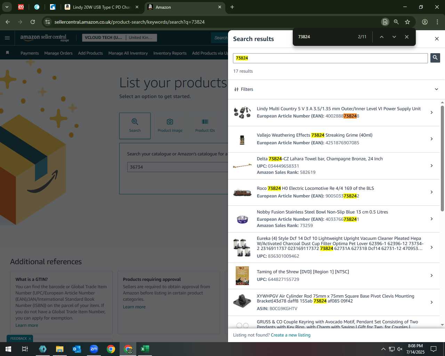Screen dimensions: 445x356
Task: Open the Chrome three-dot menu
Action: pos(437,22)
